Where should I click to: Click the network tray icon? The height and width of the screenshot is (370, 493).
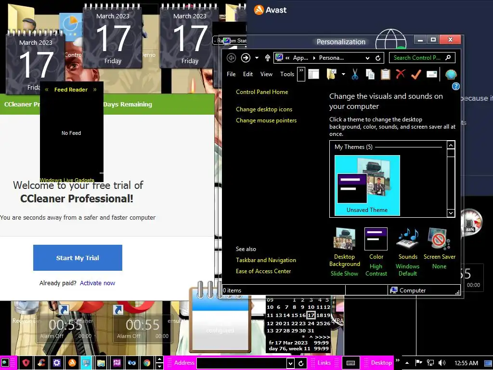[430, 363]
